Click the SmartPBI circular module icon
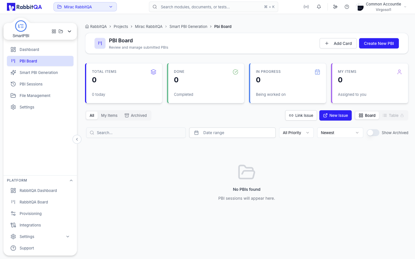This screenshot has height=259, width=415. (x=21, y=26)
